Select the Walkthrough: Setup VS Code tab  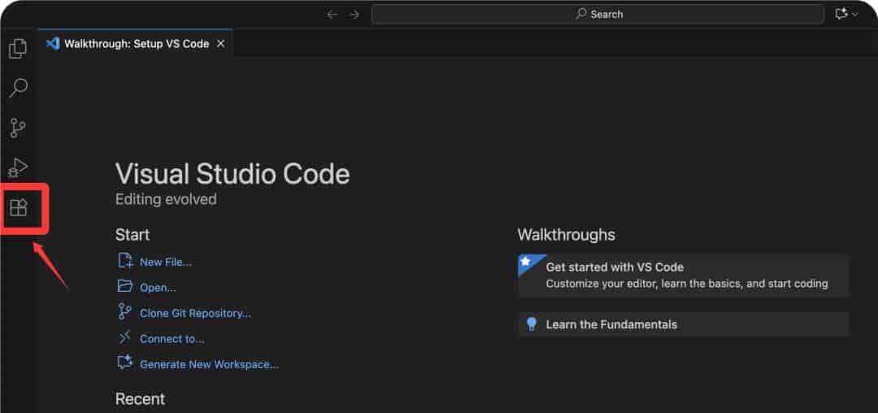point(136,44)
